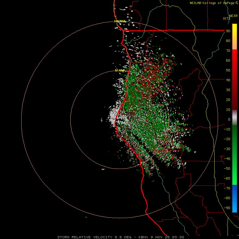The width and height of the screenshot is (239, 239).
Task: Click the 40 value on velocity scale
Action: click(228, 80)
